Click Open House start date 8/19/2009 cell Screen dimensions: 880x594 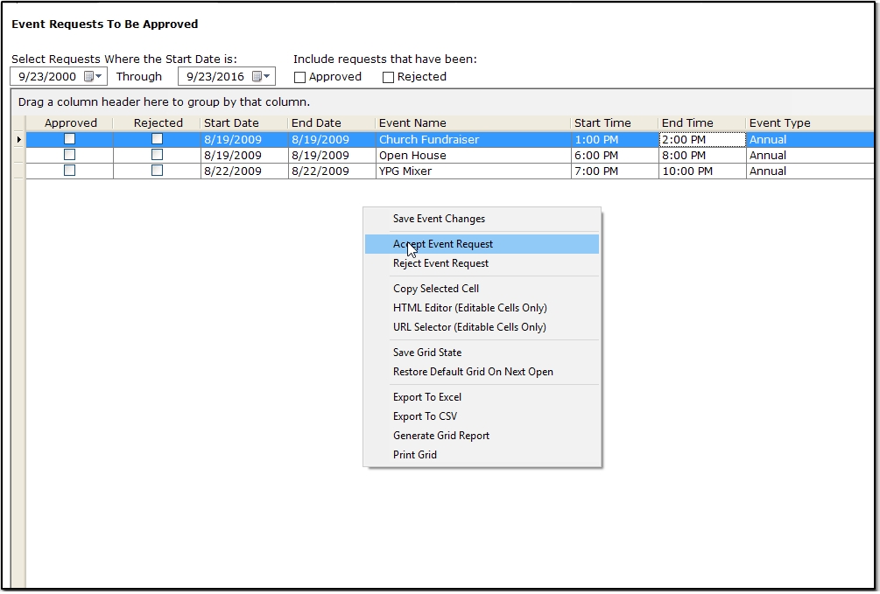[x=244, y=156]
